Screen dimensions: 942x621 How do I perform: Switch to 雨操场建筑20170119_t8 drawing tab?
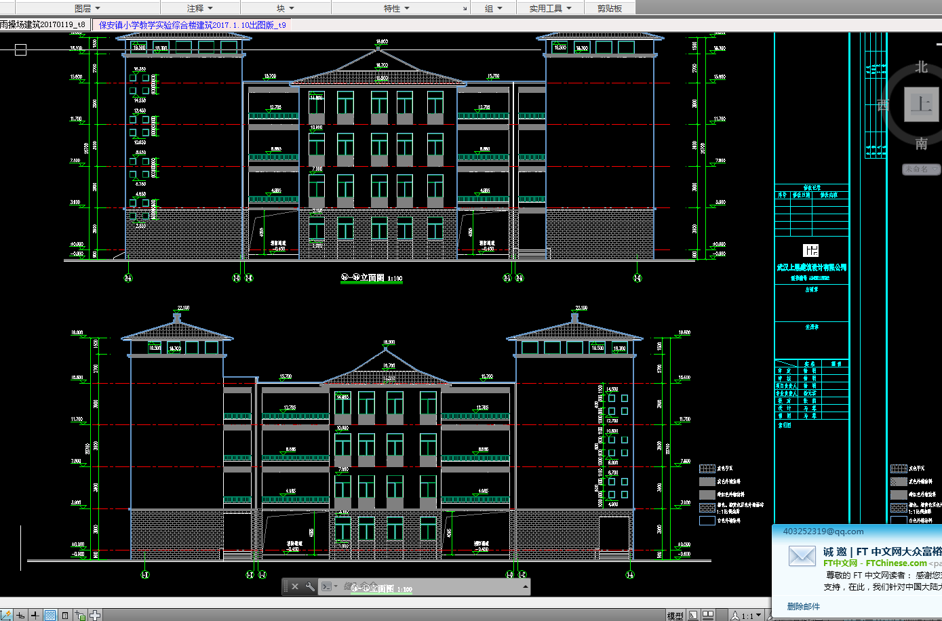tap(45, 24)
